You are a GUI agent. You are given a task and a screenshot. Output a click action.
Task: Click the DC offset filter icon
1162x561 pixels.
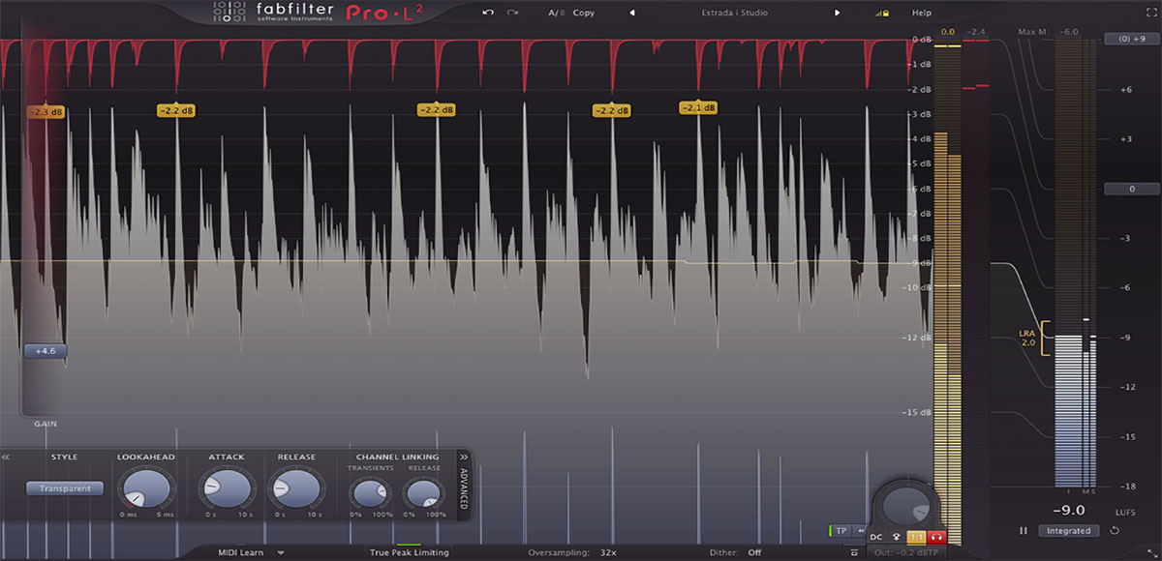[x=875, y=536]
